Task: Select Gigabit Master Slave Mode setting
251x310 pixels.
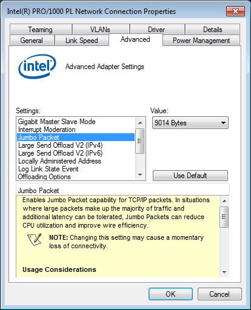Action: tap(76, 122)
